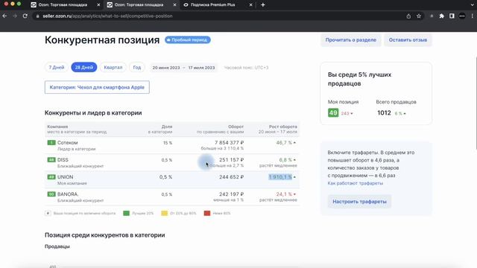Click UNION company name
This screenshot has width=477, height=268.
coord(65,177)
